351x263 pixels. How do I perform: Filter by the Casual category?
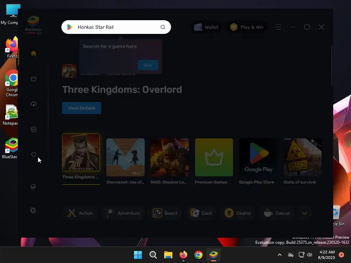277,213
